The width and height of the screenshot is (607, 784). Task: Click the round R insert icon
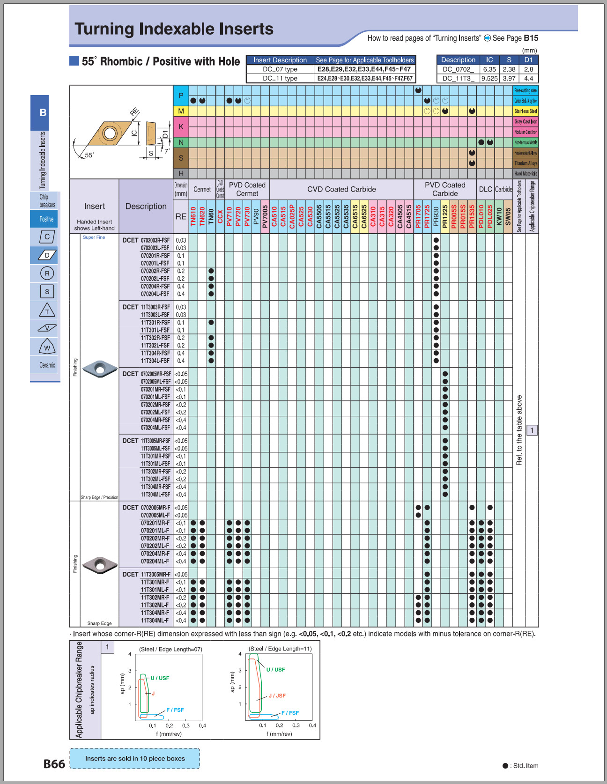point(47,274)
